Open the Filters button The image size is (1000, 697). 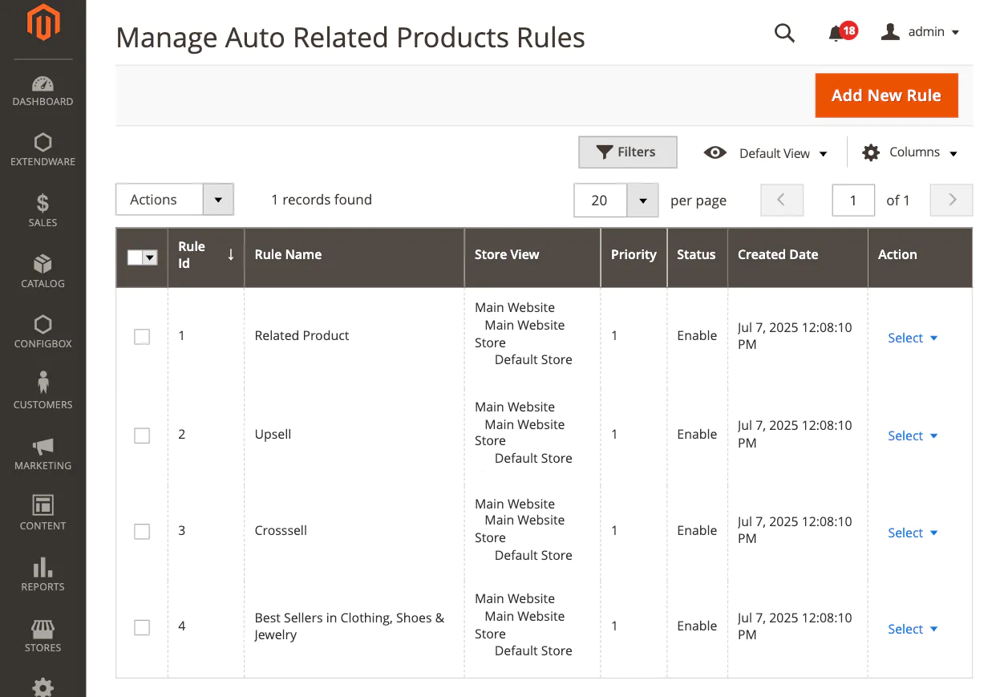[627, 152]
